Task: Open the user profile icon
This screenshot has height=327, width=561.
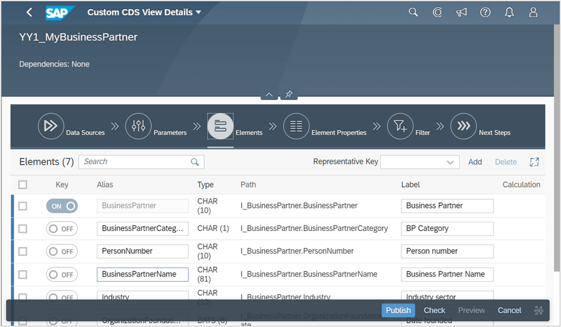Action: tap(533, 12)
